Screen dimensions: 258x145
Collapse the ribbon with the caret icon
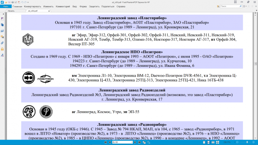pyautogui.click(x=256, y=7)
